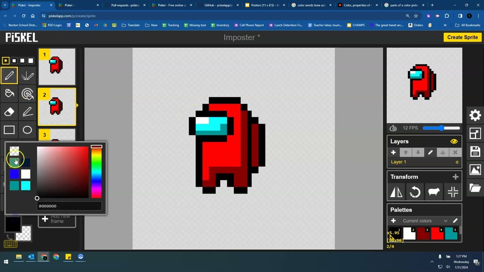484x272 pixels.
Task: Switch to the Posters (11 x 8.5) tab
Action: click(265, 5)
